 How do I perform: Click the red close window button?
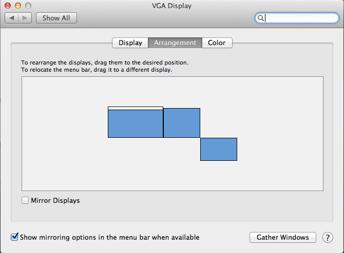(x=9, y=5)
